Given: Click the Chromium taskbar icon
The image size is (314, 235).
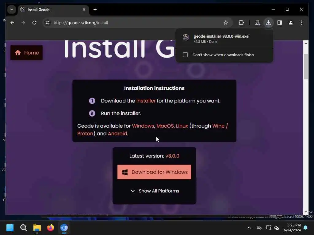Looking at the screenshot, I should tap(64, 228).
